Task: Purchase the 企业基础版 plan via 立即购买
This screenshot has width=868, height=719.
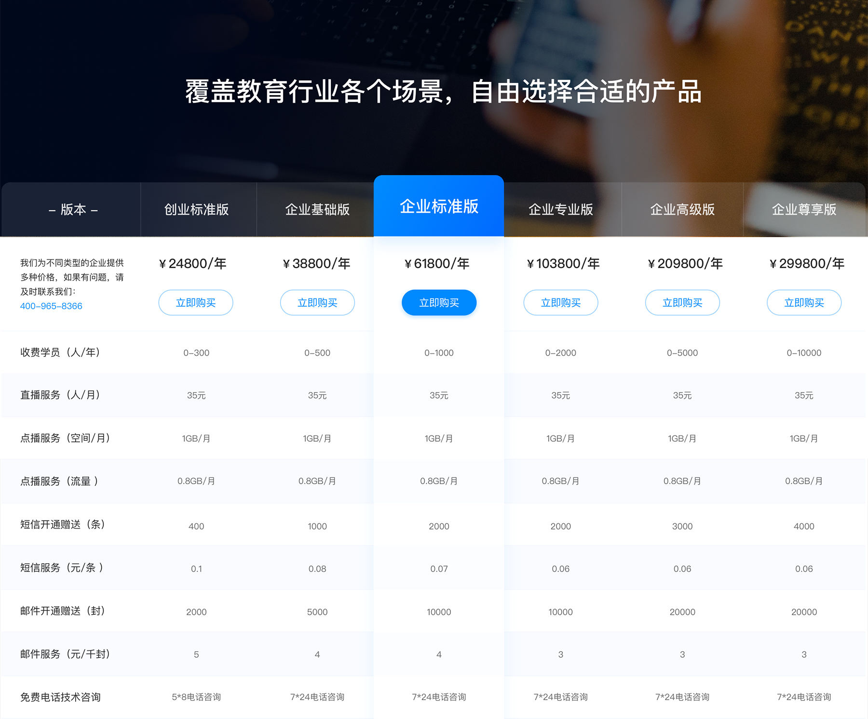Action: coord(317,302)
